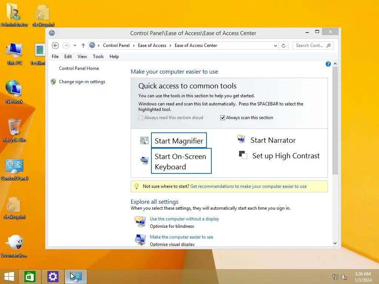Click the shield icon beside Change sign-in settings
Viewport: 379px width, 284px height.
point(53,82)
